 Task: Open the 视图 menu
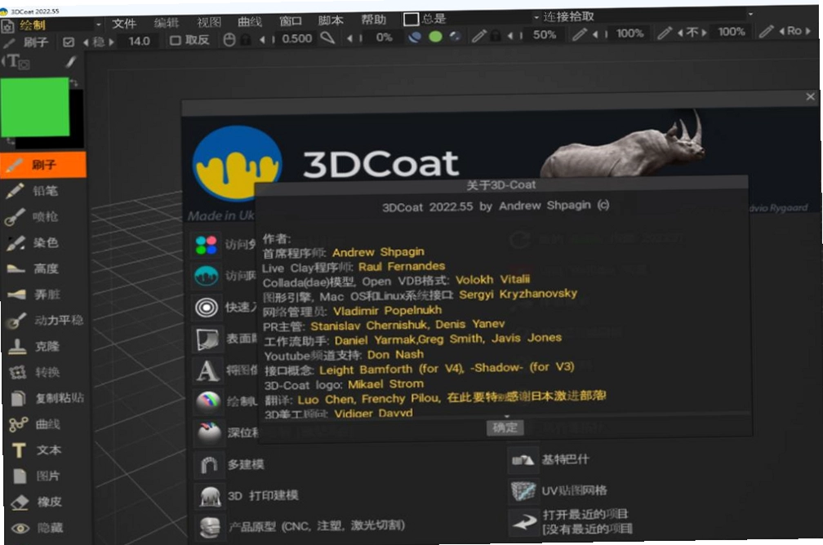pyautogui.click(x=208, y=22)
